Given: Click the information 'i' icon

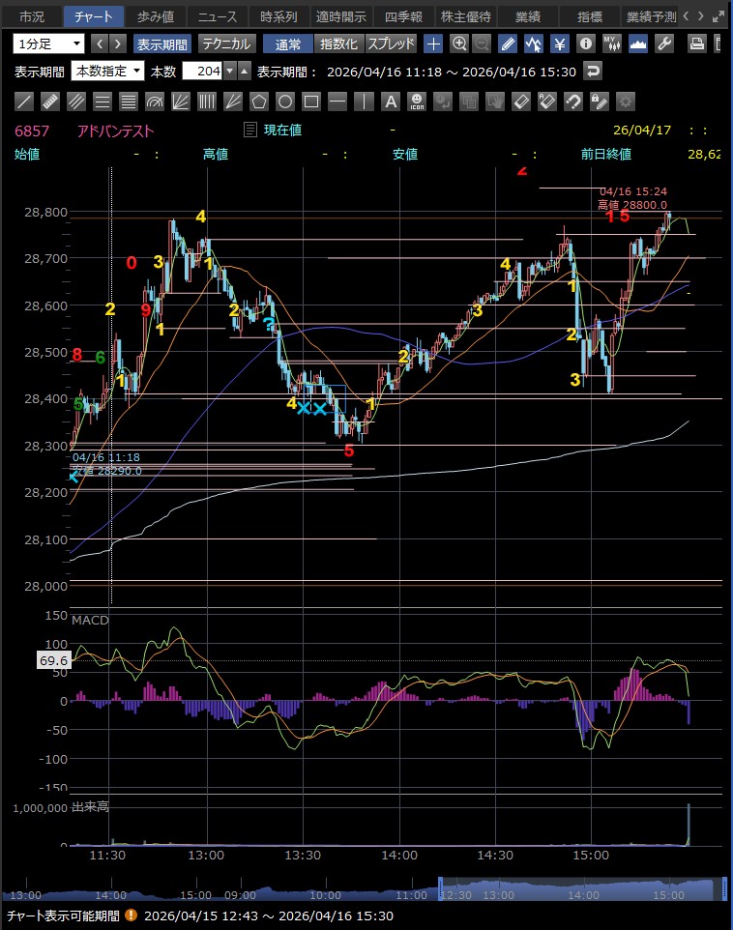Looking at the screenshot, I should tap(585, 44).
